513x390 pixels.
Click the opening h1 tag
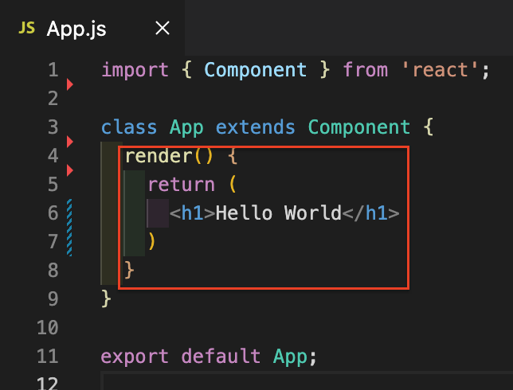tap(193, 213)
